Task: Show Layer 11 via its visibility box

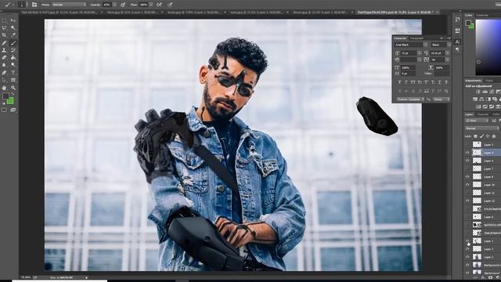Action: click(x=467, y=193)
